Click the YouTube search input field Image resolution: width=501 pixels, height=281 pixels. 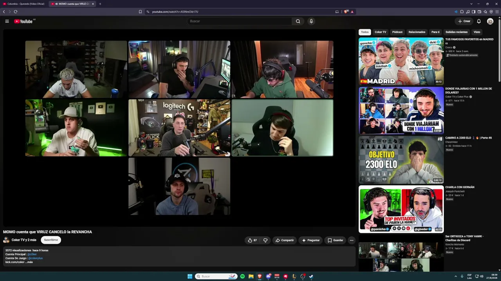(x=239, y=21)
